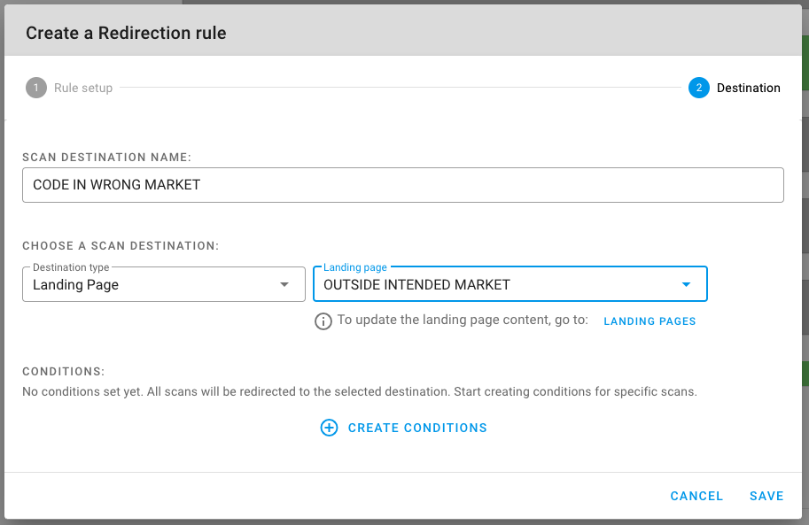
Task: Expand Destination type dropdown arrow
Action: click(284, 285)
